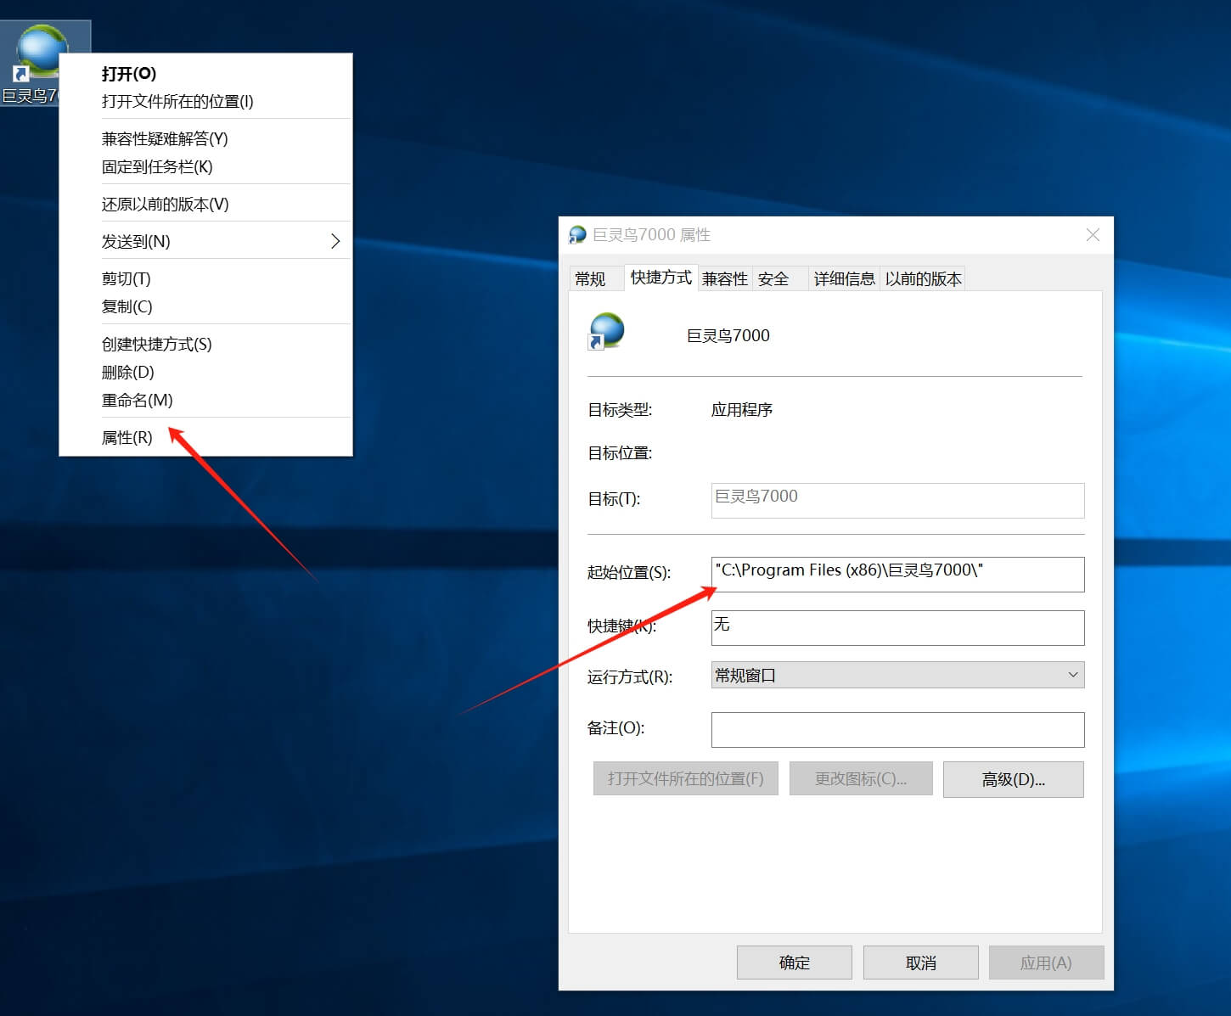
Task: Close the 巨灵鸟7000 properties dialog
Action: click(x=1093, y=235)
